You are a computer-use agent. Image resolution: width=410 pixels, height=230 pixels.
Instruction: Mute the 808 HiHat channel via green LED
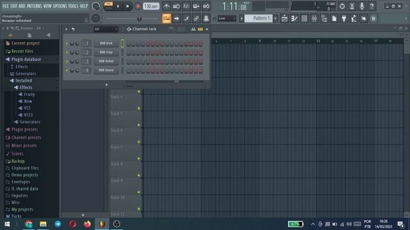click(67, 61)
